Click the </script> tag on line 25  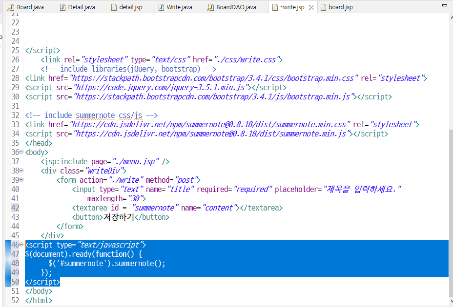42,50
